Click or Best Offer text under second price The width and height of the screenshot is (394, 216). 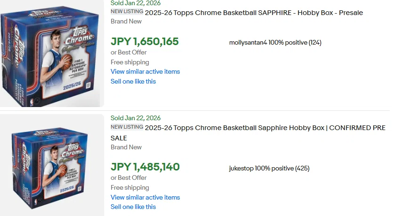tap(129, 177)
